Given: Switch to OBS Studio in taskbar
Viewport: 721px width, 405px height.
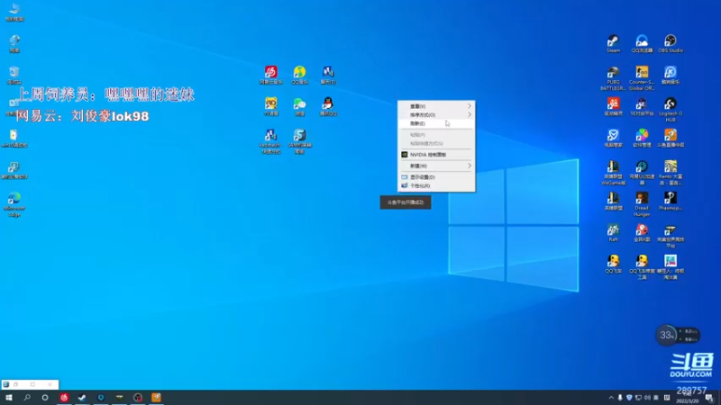Looking at the screenshot, I should [138, 398].
